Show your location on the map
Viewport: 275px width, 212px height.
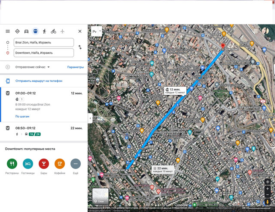[x=267, y=182]
